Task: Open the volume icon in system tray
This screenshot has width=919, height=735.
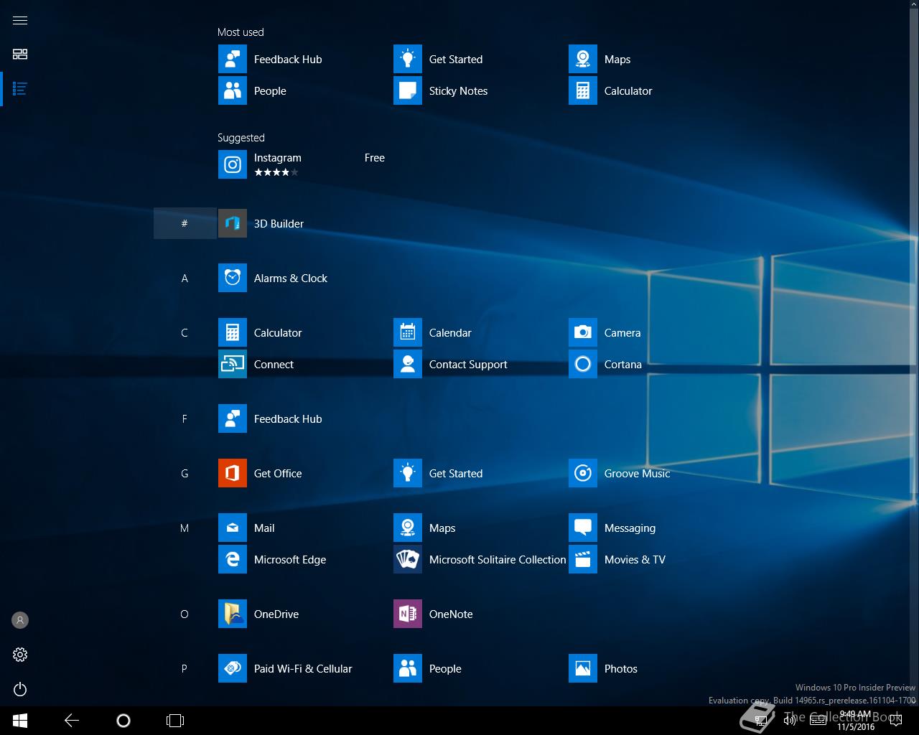Action: pyautogui.click(x=790, y=721)
